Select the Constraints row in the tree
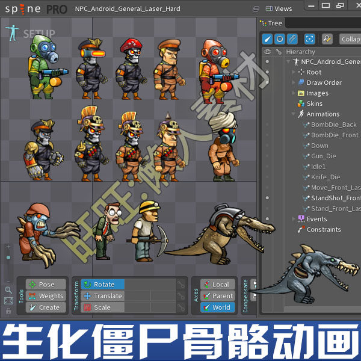This screenshot has width=361, height=361. pyautogui.click(x=324, y=229)
